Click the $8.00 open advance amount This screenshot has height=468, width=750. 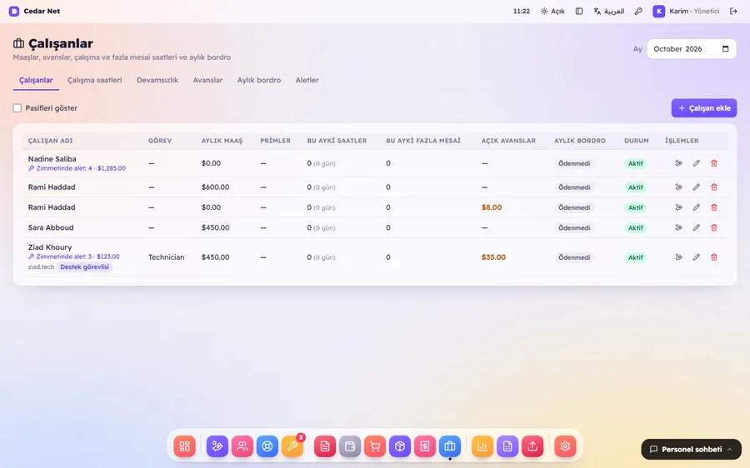coord(492,207)
